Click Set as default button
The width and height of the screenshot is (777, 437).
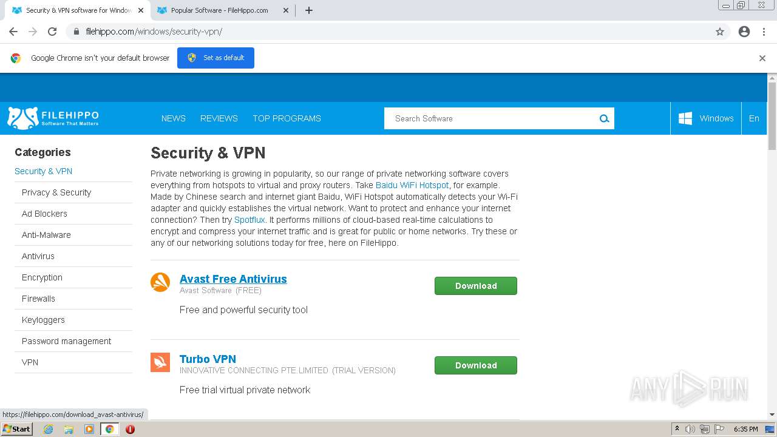click(215, 58)
